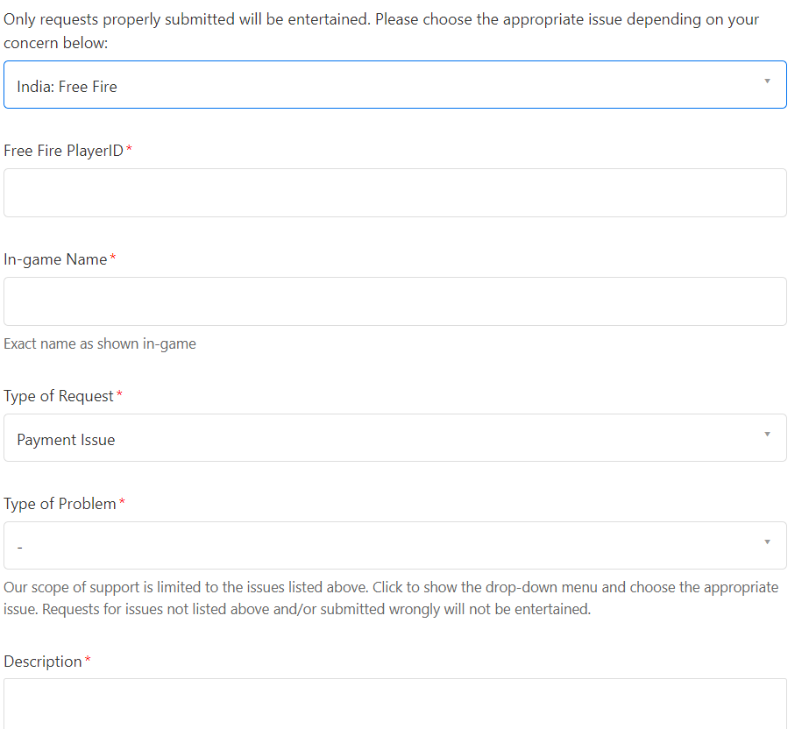Click the Free Fire PlayerID input field

tap(394, 193)
